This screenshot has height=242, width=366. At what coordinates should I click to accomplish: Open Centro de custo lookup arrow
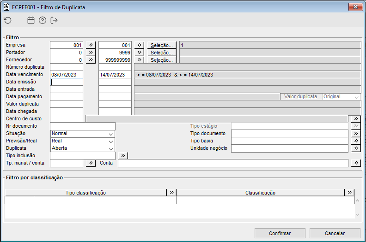356,118
